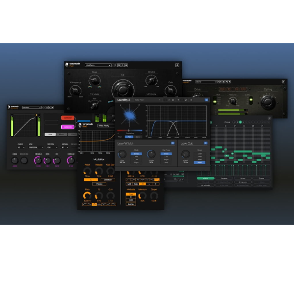Open the DeeQ preset dropdown
The width and height of the screenshot is (294, 294).
pos(106,125)
